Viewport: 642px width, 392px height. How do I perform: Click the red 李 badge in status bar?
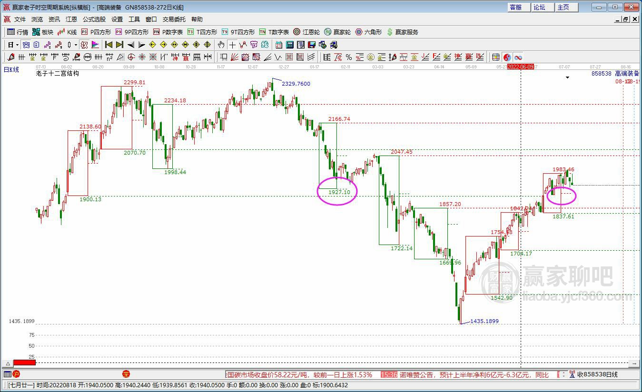pos(126,374)
